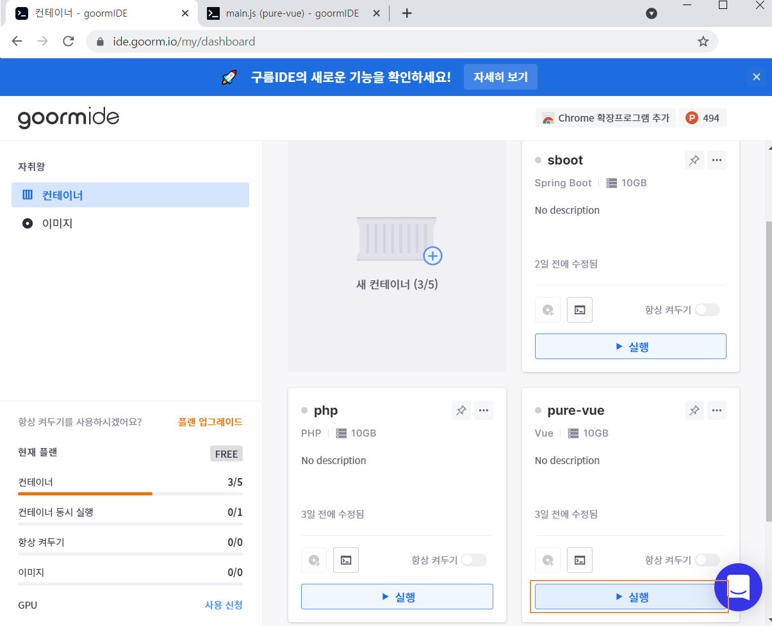Image resolution: width=772 pixels, height=626 pixels.
Task: Open the php container more options menu
Action: point(484,411)
